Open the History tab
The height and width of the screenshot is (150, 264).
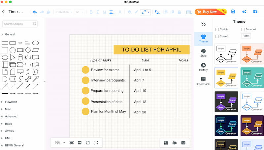pyautogui.click(x=203, y=67)
